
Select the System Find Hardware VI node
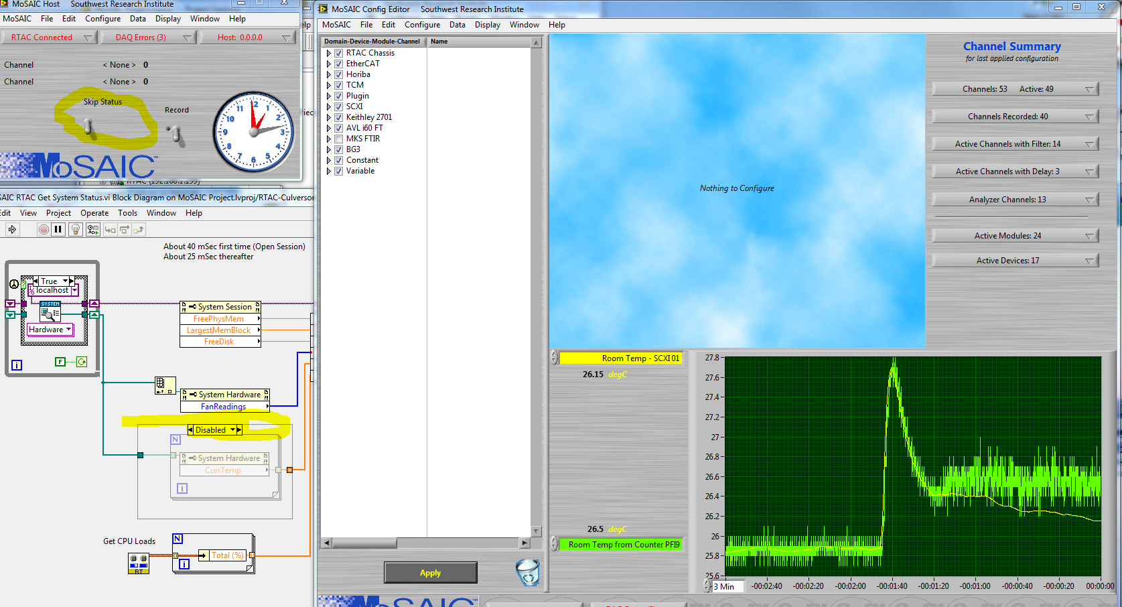click(x=50, y=312)
